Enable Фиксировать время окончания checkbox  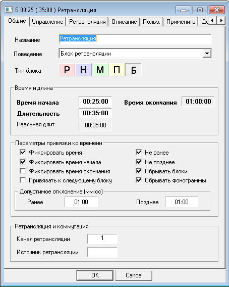click(x=23, y=171)
